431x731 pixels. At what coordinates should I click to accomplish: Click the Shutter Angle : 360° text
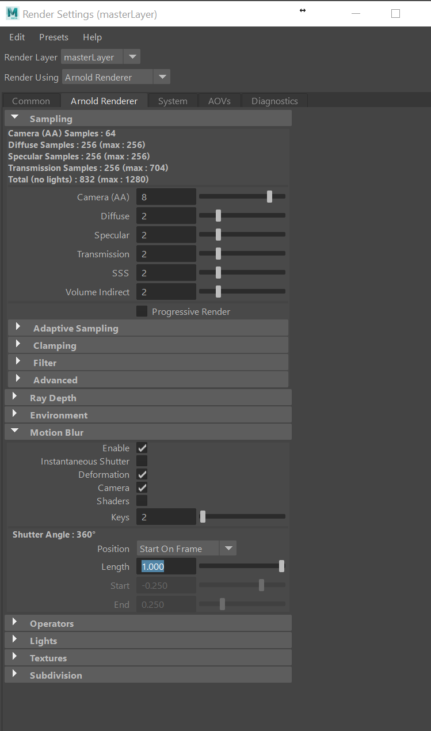point(54,534)
